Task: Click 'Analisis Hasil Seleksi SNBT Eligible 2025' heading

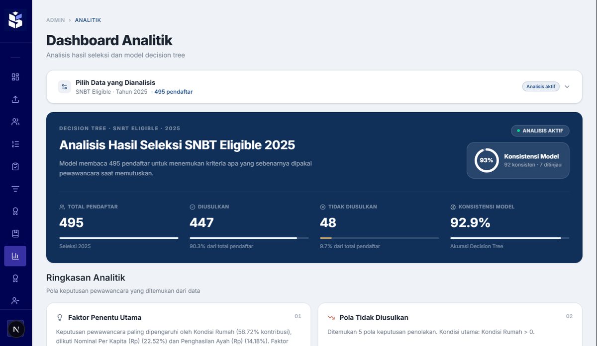Action: coord(177,145)
